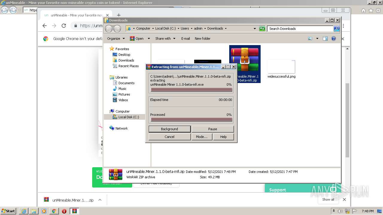Focus the Search Downloads field
This screenshot has height=215, width=383.
tap(300, 29)
